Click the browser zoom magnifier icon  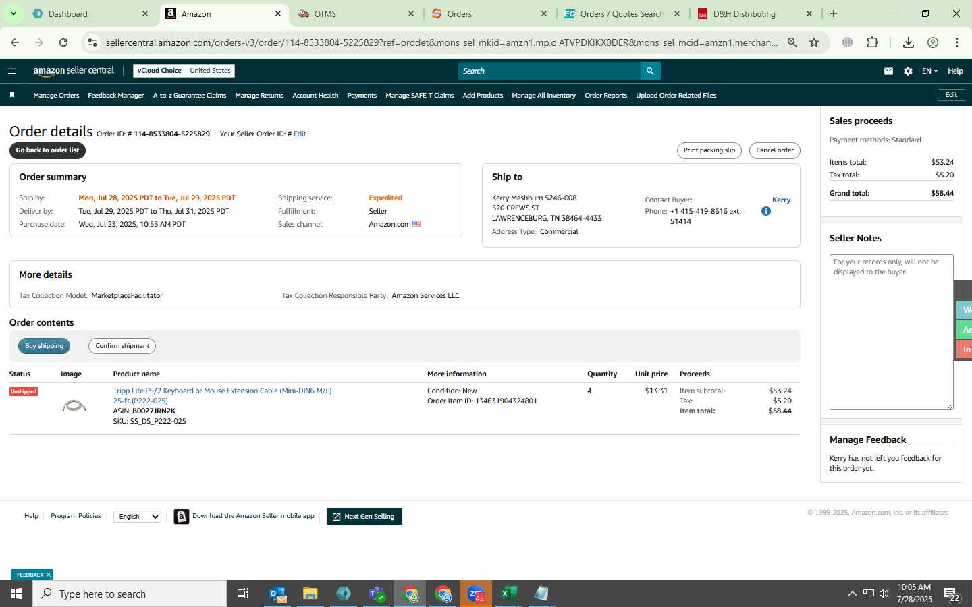tap(792, 42)
